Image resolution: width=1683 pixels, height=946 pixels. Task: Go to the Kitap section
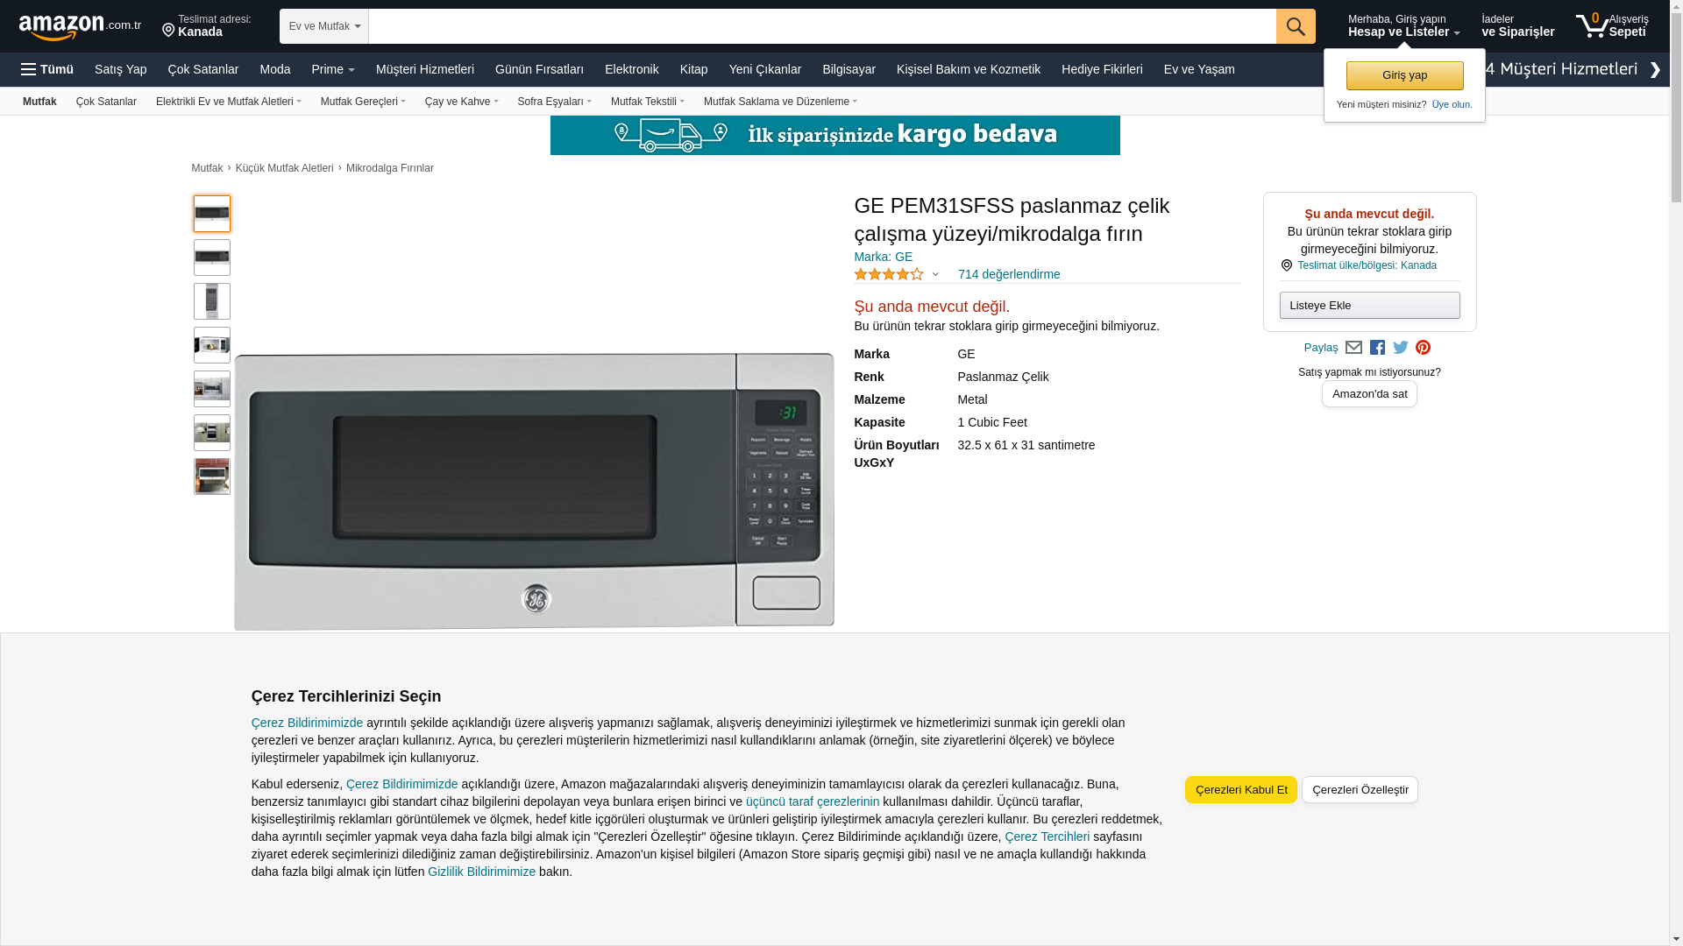pos(693,69)
